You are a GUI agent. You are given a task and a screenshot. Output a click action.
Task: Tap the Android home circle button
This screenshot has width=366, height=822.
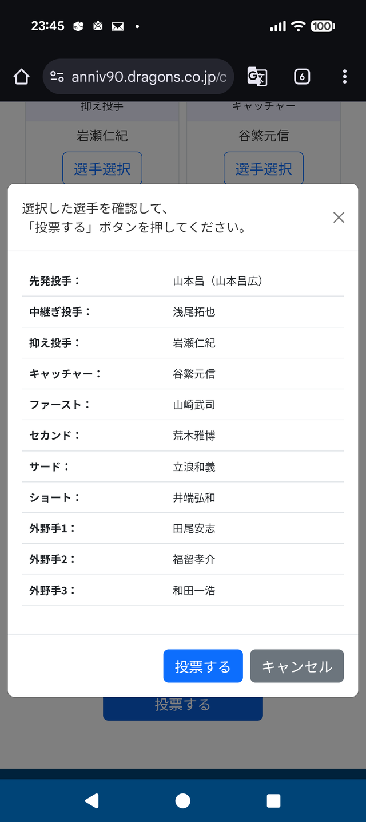pyautogui.click(x=183, y=800)
